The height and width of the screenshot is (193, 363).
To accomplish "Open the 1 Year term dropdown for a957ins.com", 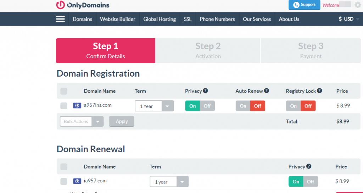I will click(154, 106).
